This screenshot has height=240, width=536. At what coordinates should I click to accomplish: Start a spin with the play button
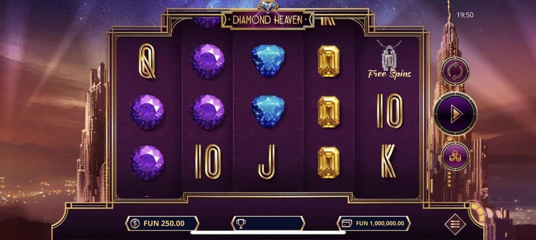click(455, 113)
